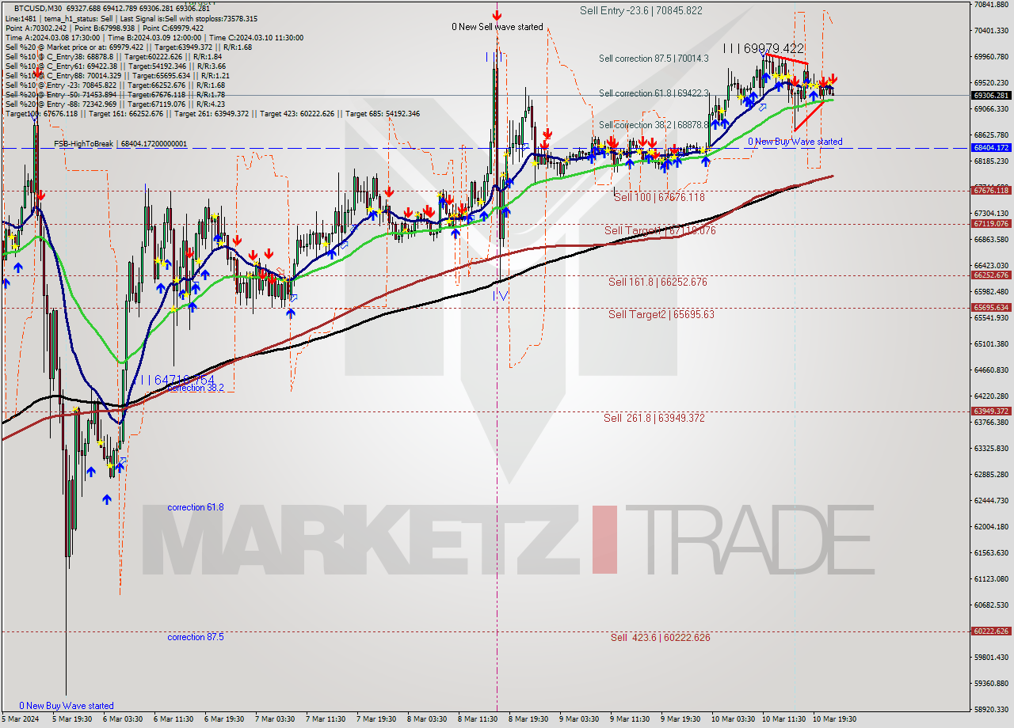Screen dimensions: 1014x728
Task: Click the red 66252.676 price axis tag
Action: tap(991, 275)
